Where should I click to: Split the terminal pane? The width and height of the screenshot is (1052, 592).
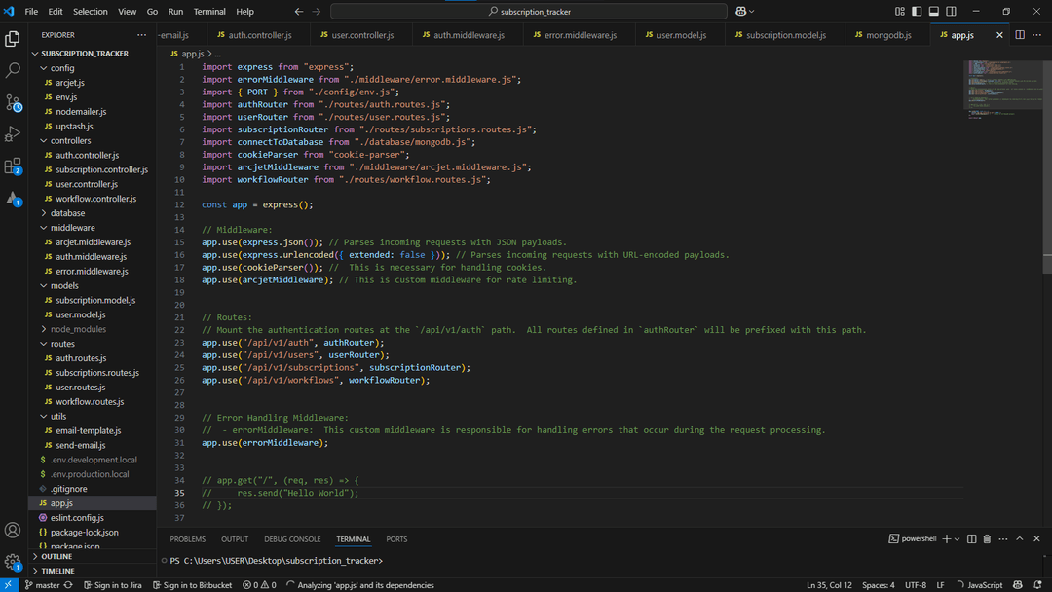(x=972, y=538)
